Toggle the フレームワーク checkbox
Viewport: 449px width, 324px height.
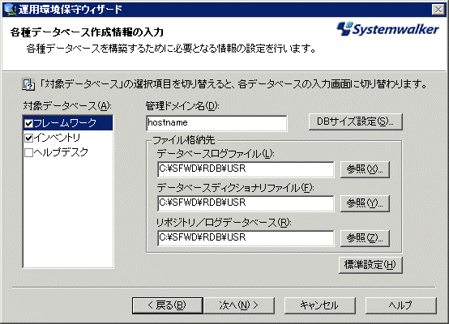pyautogui.click(x=29, y=123)
